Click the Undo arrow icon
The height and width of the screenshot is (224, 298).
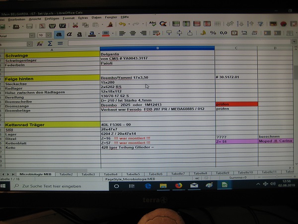coord(122,24)
